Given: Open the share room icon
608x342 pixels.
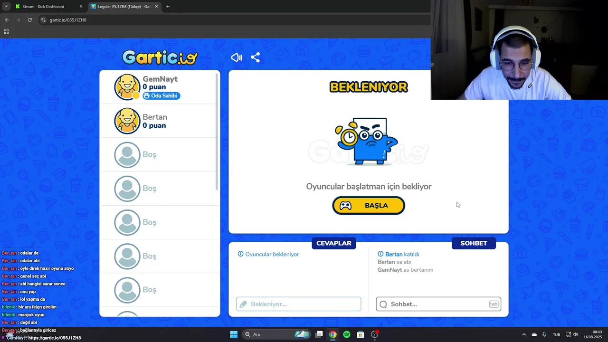Looking at the screenshot, I should (255, 57).
